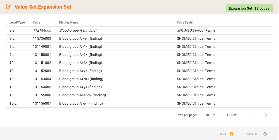Select the Blood group A (finding) row
The width and height of the screenshot is (279, 140).
pyautogui.click(x=78, y=30)
